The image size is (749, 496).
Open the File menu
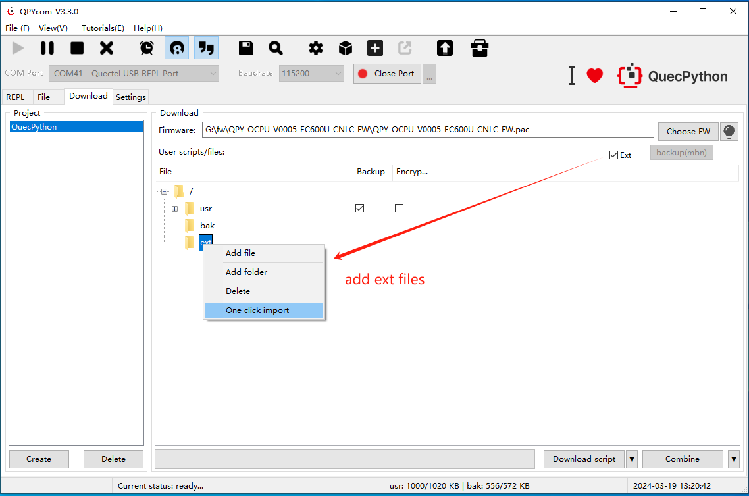click(x=17, y=28)
